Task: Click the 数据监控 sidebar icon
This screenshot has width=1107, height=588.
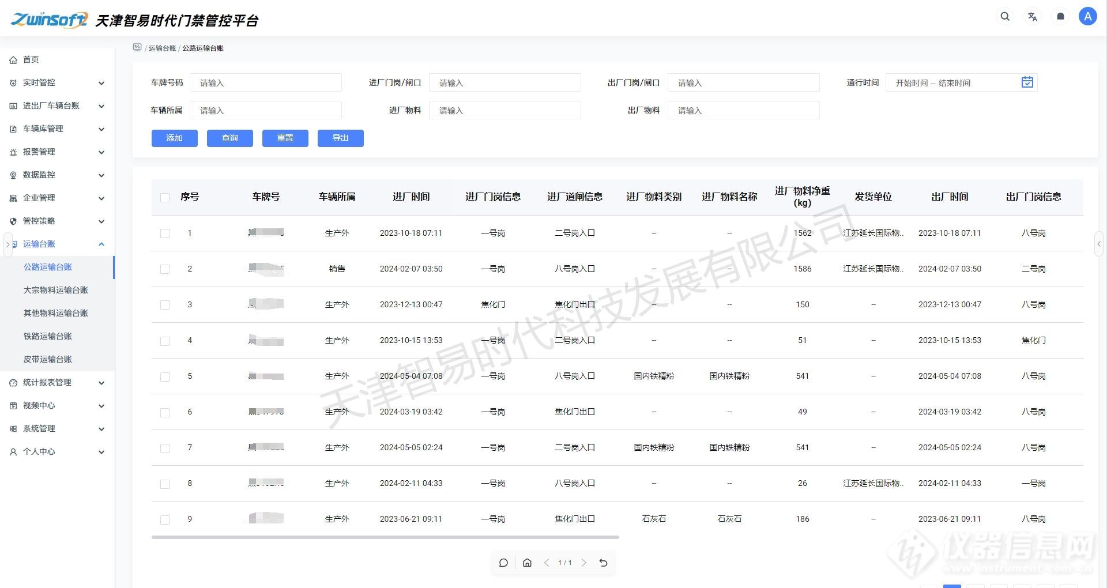Action: pos(13,175)
